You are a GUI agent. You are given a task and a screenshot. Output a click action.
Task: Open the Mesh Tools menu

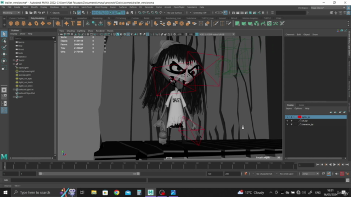(87, 7)
